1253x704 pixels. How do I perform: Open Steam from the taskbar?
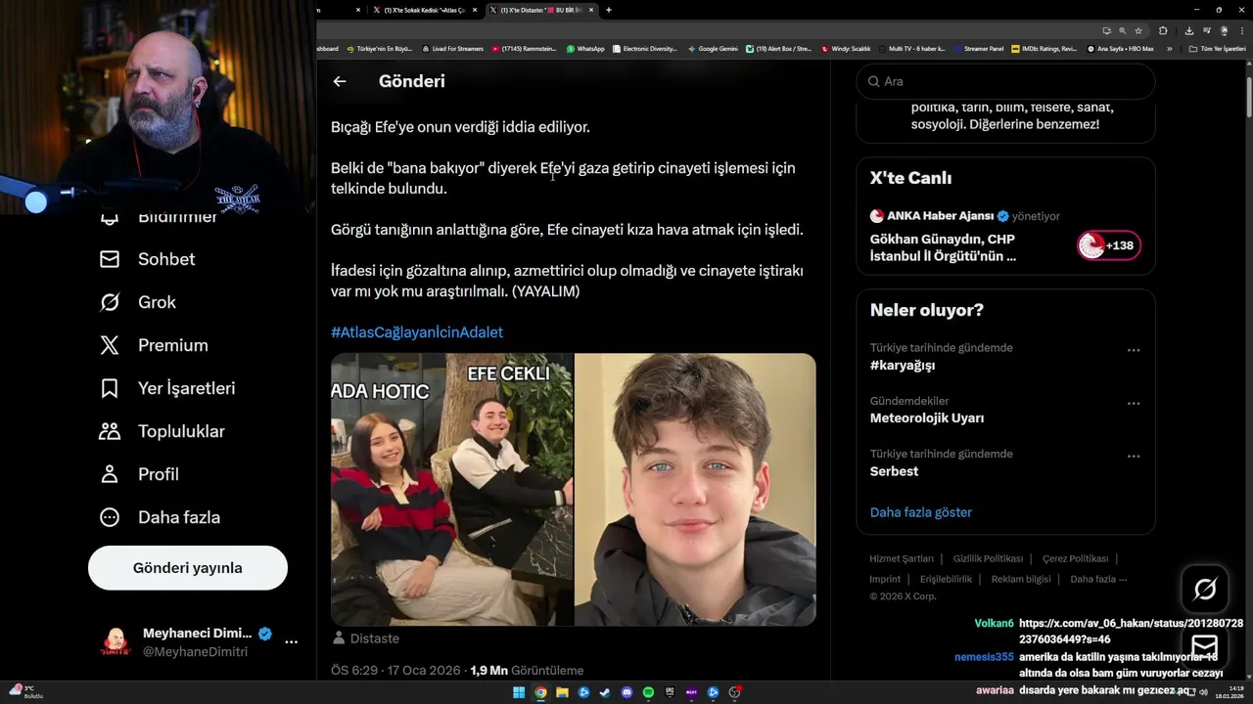(605, 692)
